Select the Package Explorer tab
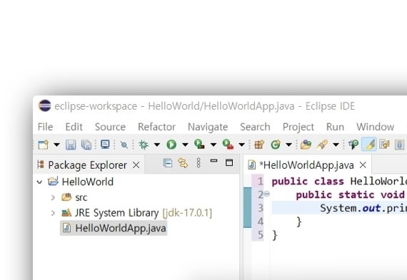407x280 pixels. (x=87, y=165)
